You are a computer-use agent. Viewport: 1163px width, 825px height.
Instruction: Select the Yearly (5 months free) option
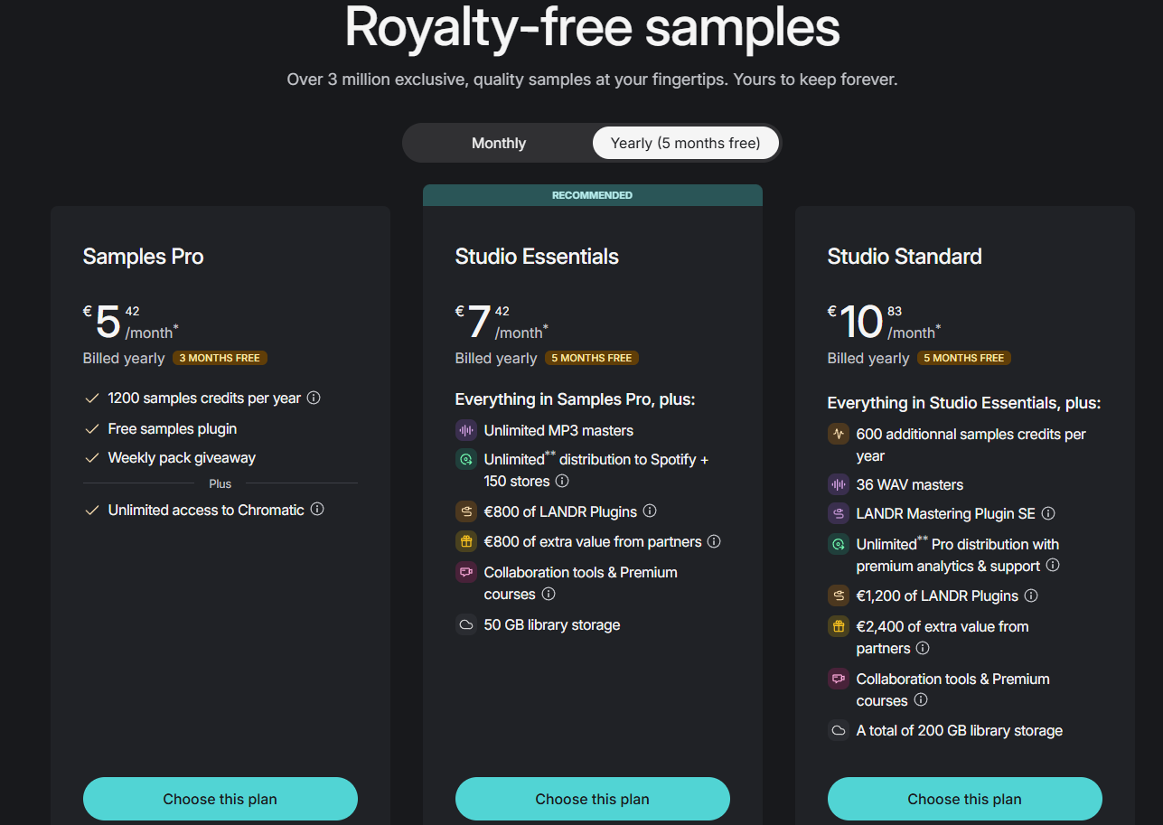tap(685, 142)
